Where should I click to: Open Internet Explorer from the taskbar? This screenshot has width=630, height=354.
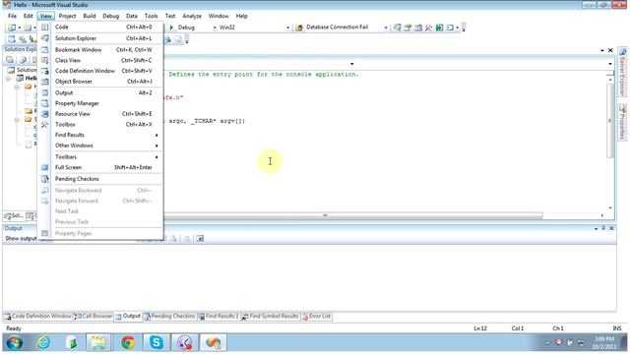coord(43,342)
